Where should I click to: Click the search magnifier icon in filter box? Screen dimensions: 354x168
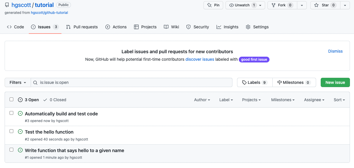click(x=35, y=82)
